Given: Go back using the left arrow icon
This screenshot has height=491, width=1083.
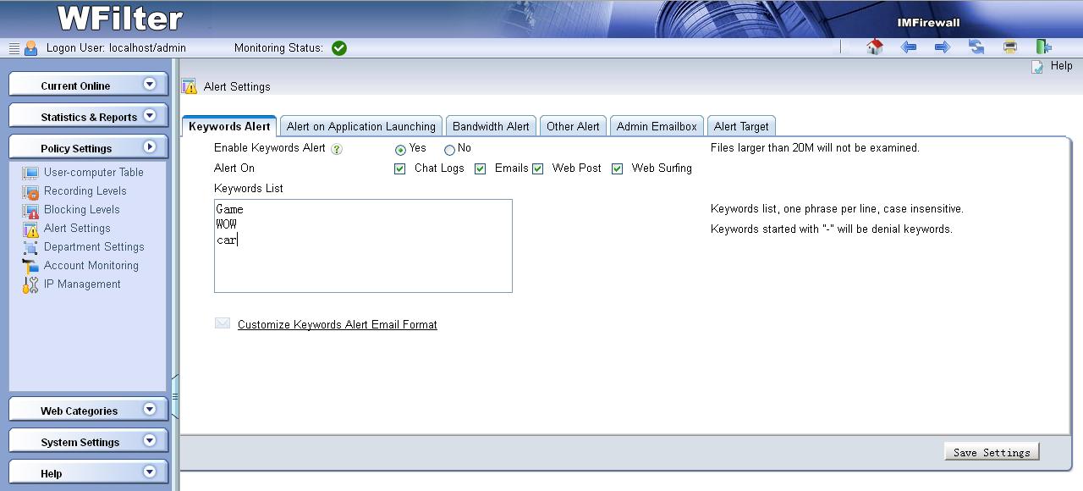Looking at the screenshot, I should pyautogui.click(x=909, y=47).
